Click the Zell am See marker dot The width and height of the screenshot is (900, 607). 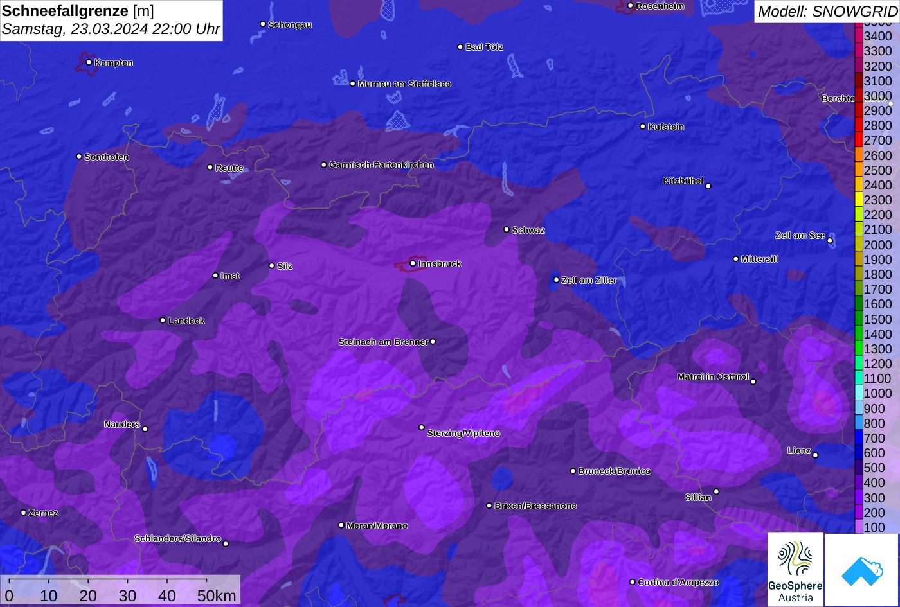point(830,241)
